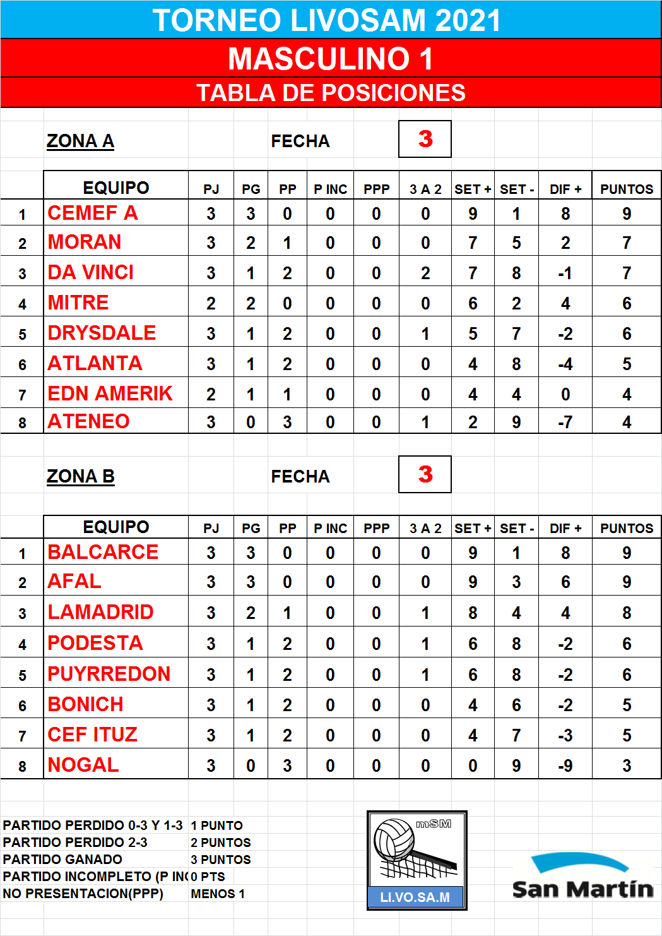This screenshot has width=662, height=936.
Task: Click the NO PRESENTACION(PPP) legend row
Action: point(126,894)
